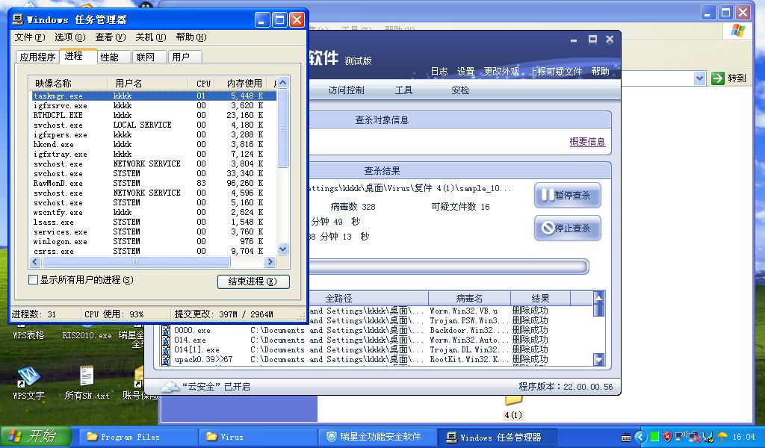The image size is (765, 448).
Task: Click the 0000.exe file icon in results
Action: [x=166, y=331]
